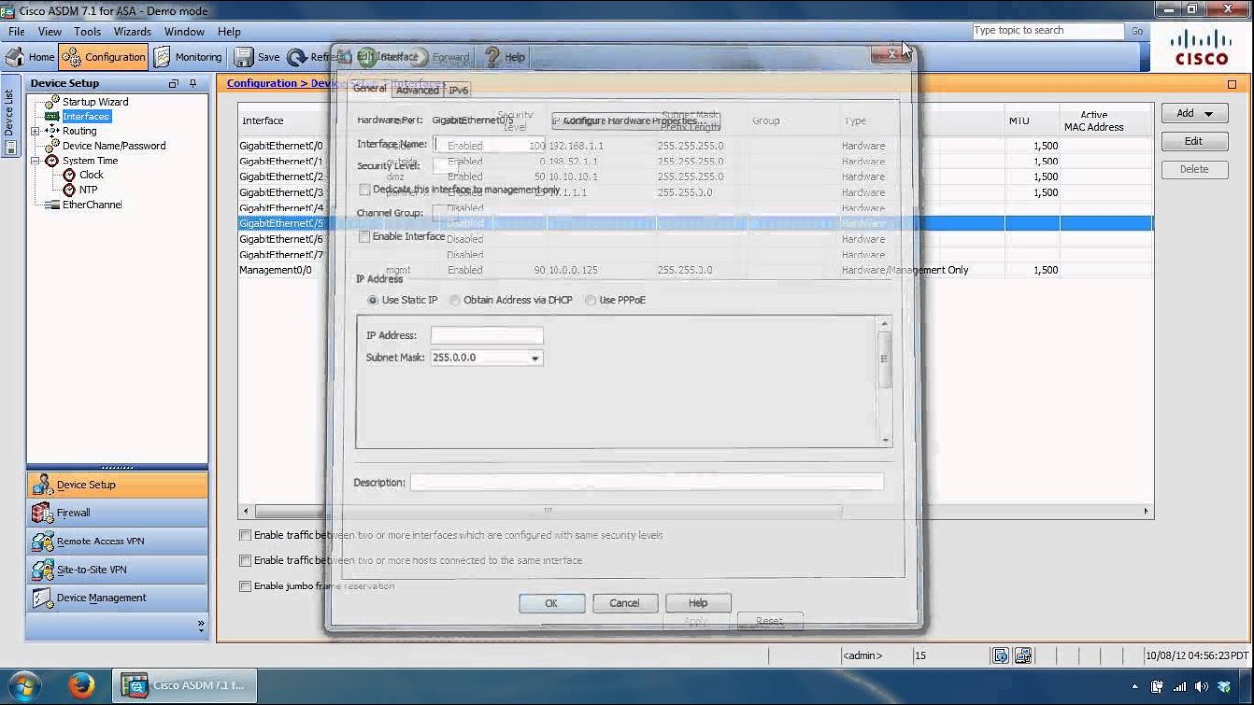1254x705 pixels.
Task: Click the IP Address input field
Action: (487, 335)
